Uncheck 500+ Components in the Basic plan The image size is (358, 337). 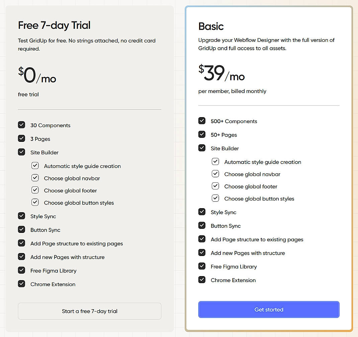coord(202,121)
